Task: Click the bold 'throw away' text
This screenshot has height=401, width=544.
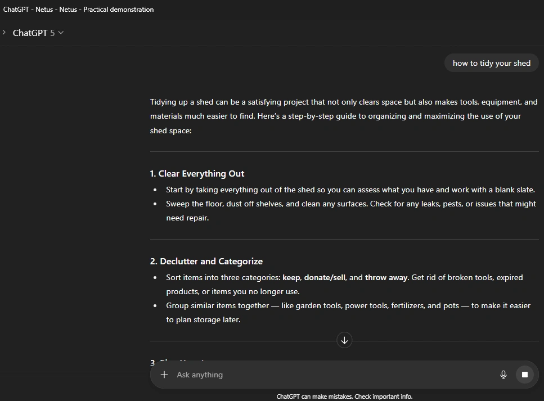Action: pyautogui.click(x=386, y=278)
